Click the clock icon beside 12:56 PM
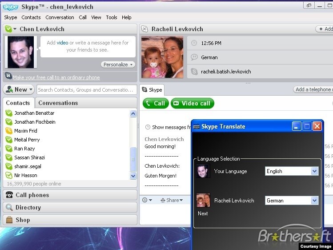The height and width of the screenshot is (250, 333). click(194, 43)
